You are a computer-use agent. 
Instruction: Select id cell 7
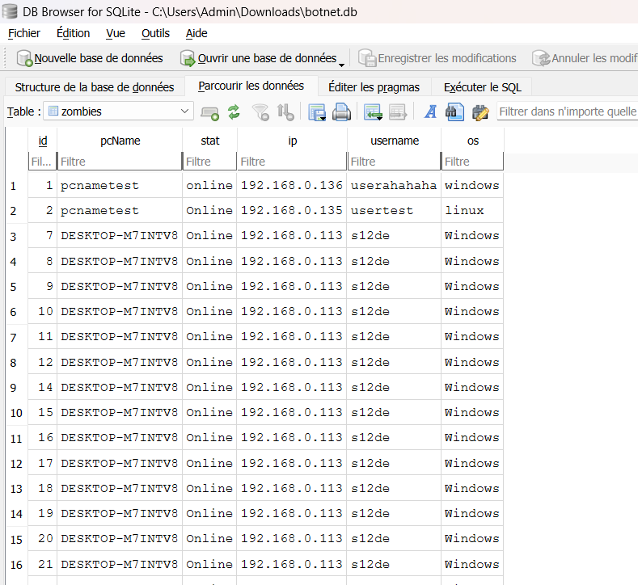click(43, 236)
